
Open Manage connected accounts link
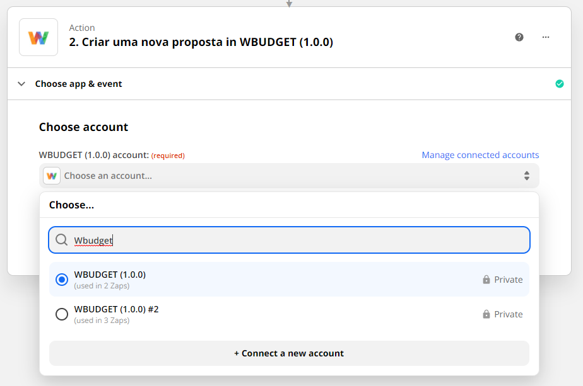480,155
